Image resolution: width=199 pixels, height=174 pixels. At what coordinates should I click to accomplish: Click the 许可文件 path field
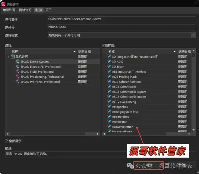tap(122, 19)
